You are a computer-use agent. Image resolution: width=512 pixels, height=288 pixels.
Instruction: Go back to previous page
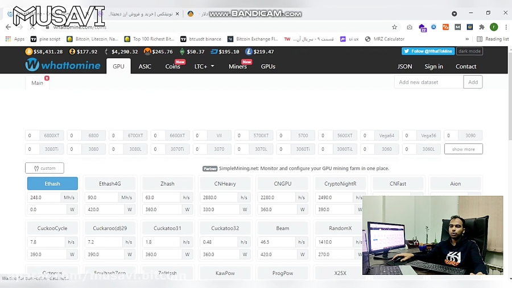point(8,27)
